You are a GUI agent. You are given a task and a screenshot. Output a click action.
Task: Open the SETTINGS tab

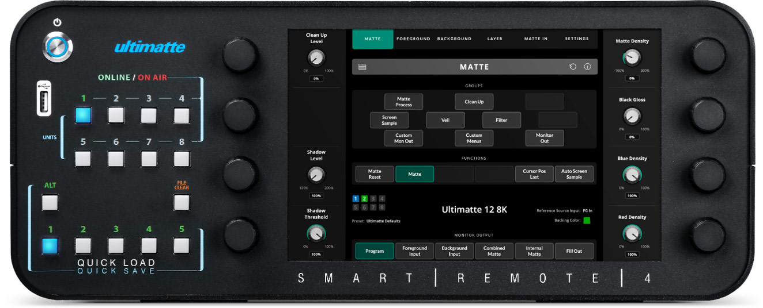(577, 39)
